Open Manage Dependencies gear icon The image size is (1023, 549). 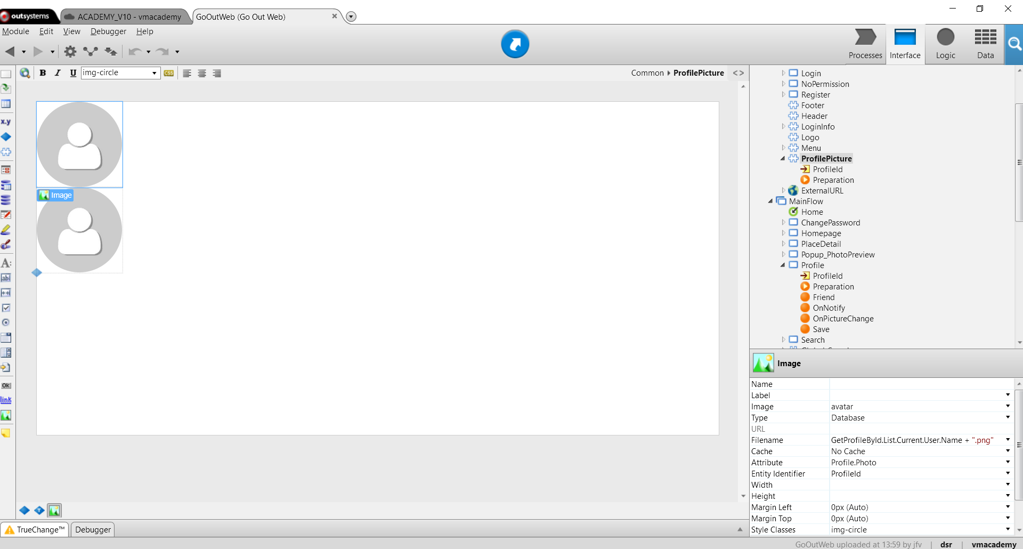[x=70, y=51]
